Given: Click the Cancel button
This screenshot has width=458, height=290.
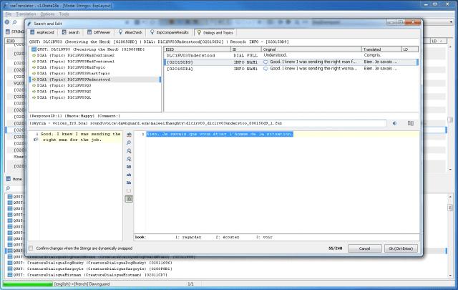Looking at the screenshot, I should coord(364,248).
